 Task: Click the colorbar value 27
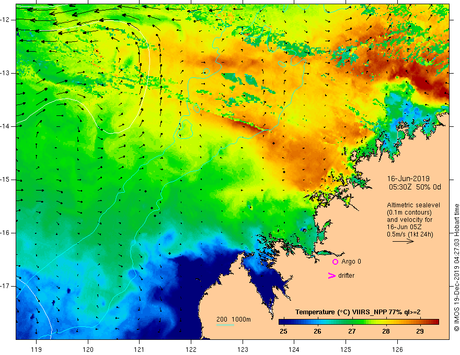(352, 332)
